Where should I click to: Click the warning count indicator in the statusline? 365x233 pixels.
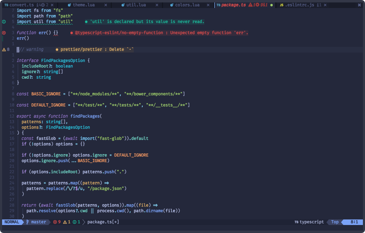(x=66, y=222)
